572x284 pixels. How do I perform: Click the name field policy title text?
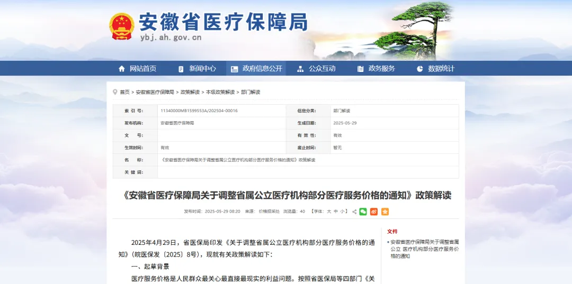[238, 160]
